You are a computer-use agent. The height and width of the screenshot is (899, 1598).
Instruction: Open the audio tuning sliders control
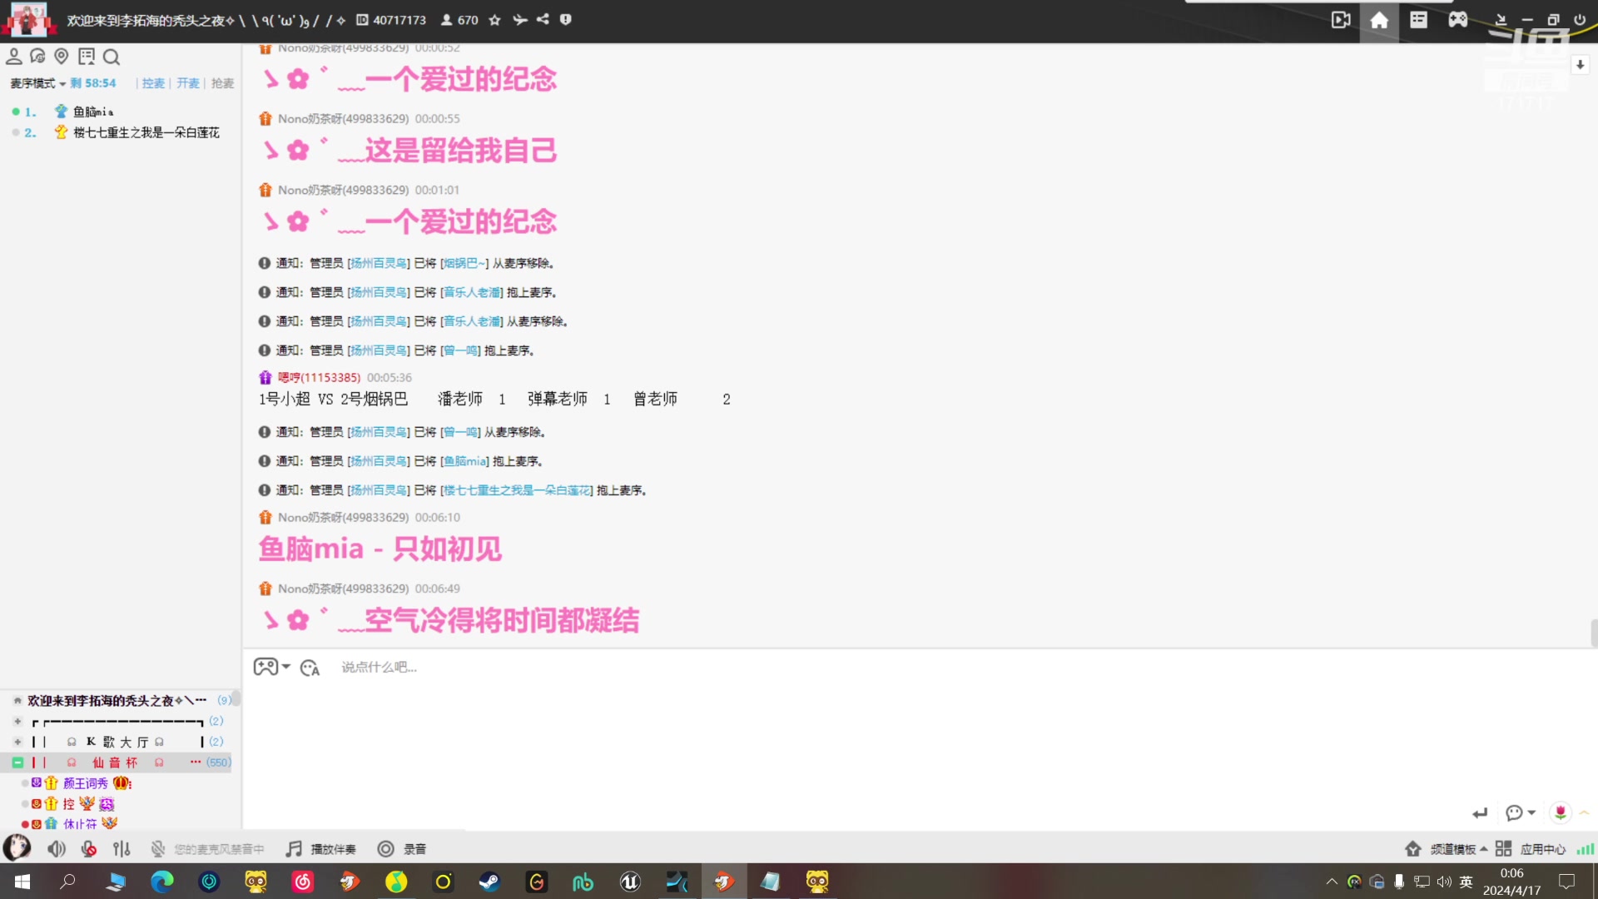click(122, 848)
